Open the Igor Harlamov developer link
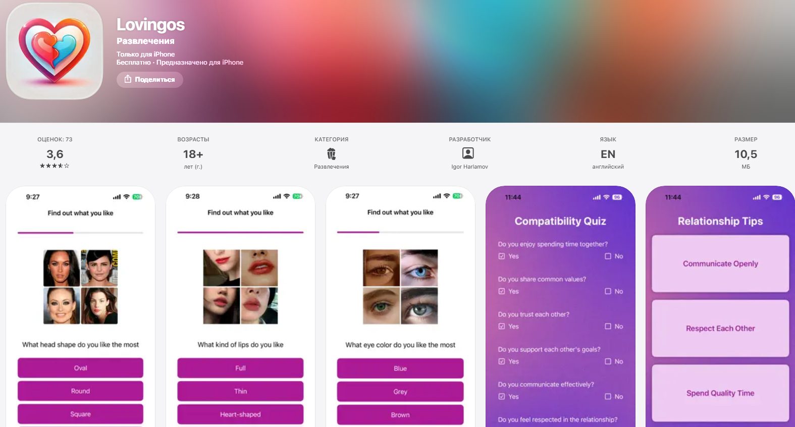The height and width of the screenshot is (427, 795). click(x=469, y=167)
